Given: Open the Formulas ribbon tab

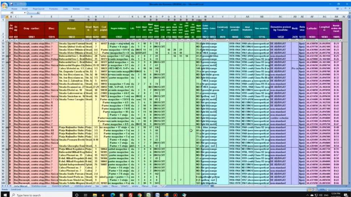Looking at the screenshot, I should click(x=54, y=9).
